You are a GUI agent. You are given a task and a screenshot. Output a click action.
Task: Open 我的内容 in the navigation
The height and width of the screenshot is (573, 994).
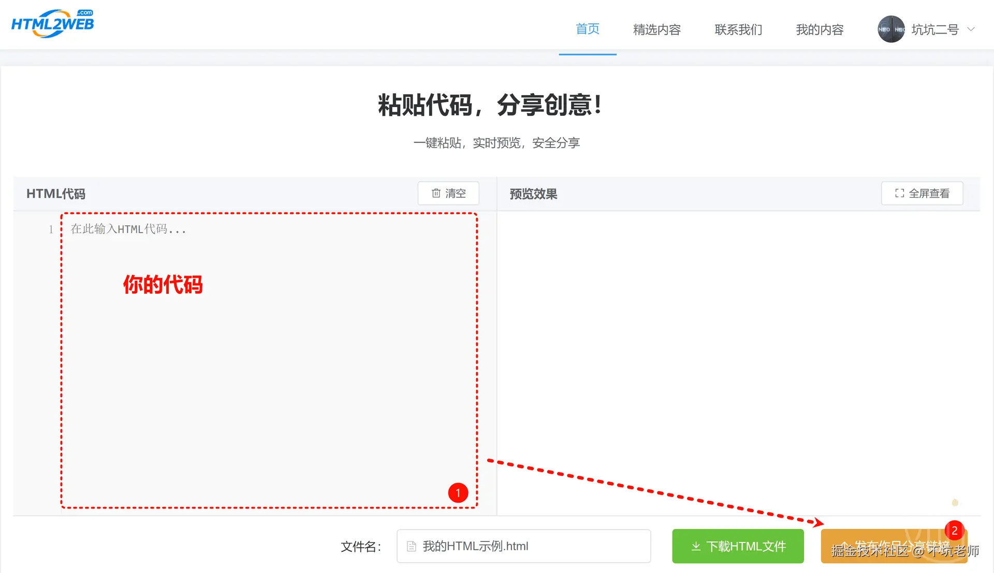click(820, 29)
